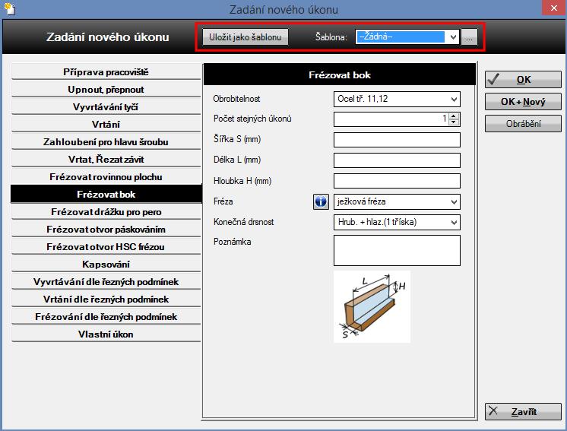The width and height of the screenshot is (567, 431).
Task: Select Upnout, přepnout operation
Action: point(106,89)
